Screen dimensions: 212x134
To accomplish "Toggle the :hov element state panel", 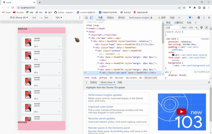I will 184,28.
